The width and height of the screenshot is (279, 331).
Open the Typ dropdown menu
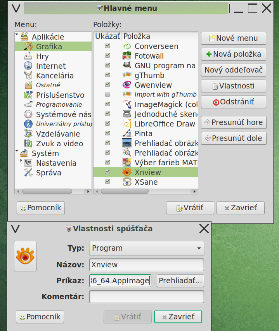(x=146, y=248)
